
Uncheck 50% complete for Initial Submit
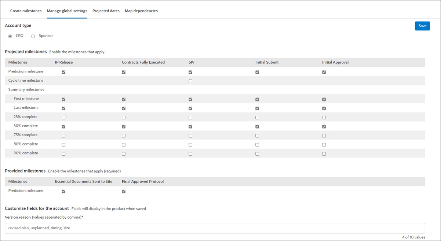pyautogui.click(x=257, y=126)
